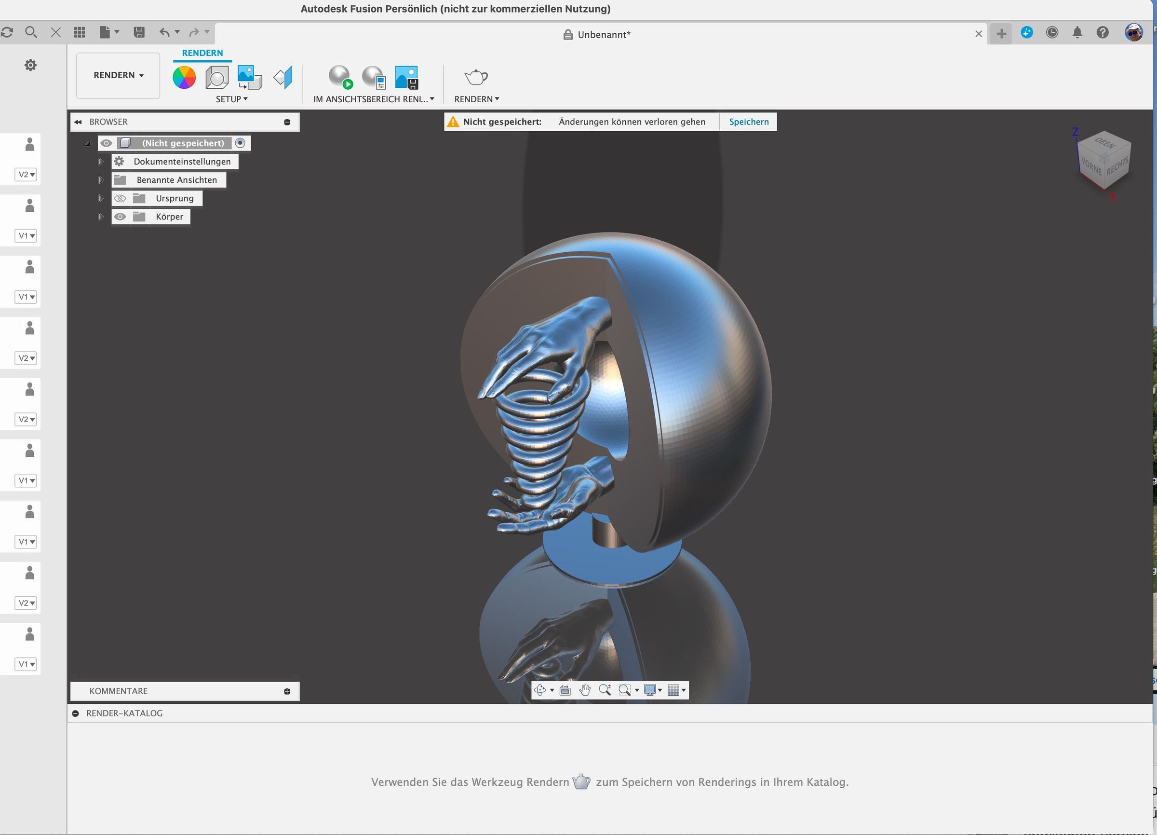
Task: Collapse the RENDER-KATALOG panel
Action: [x=76, y=713]
